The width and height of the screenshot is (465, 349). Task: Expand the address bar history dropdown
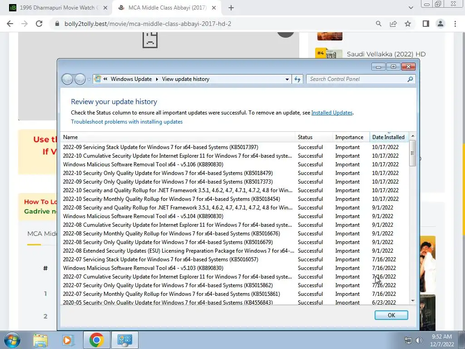pyautogui.click(x=287, y=79)
